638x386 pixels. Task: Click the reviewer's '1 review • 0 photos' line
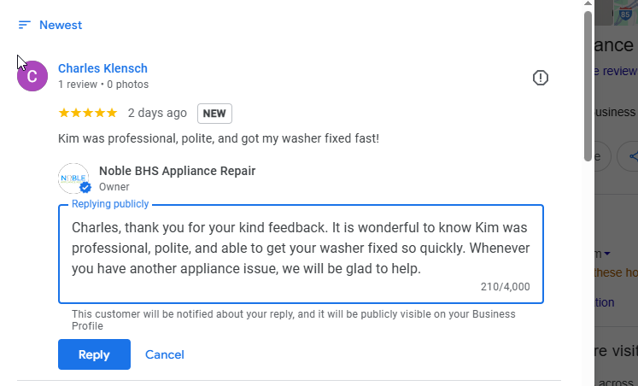(x=103, y=85)
